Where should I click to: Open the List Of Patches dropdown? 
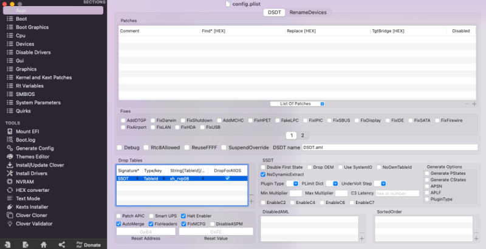(x=298, y=104)
